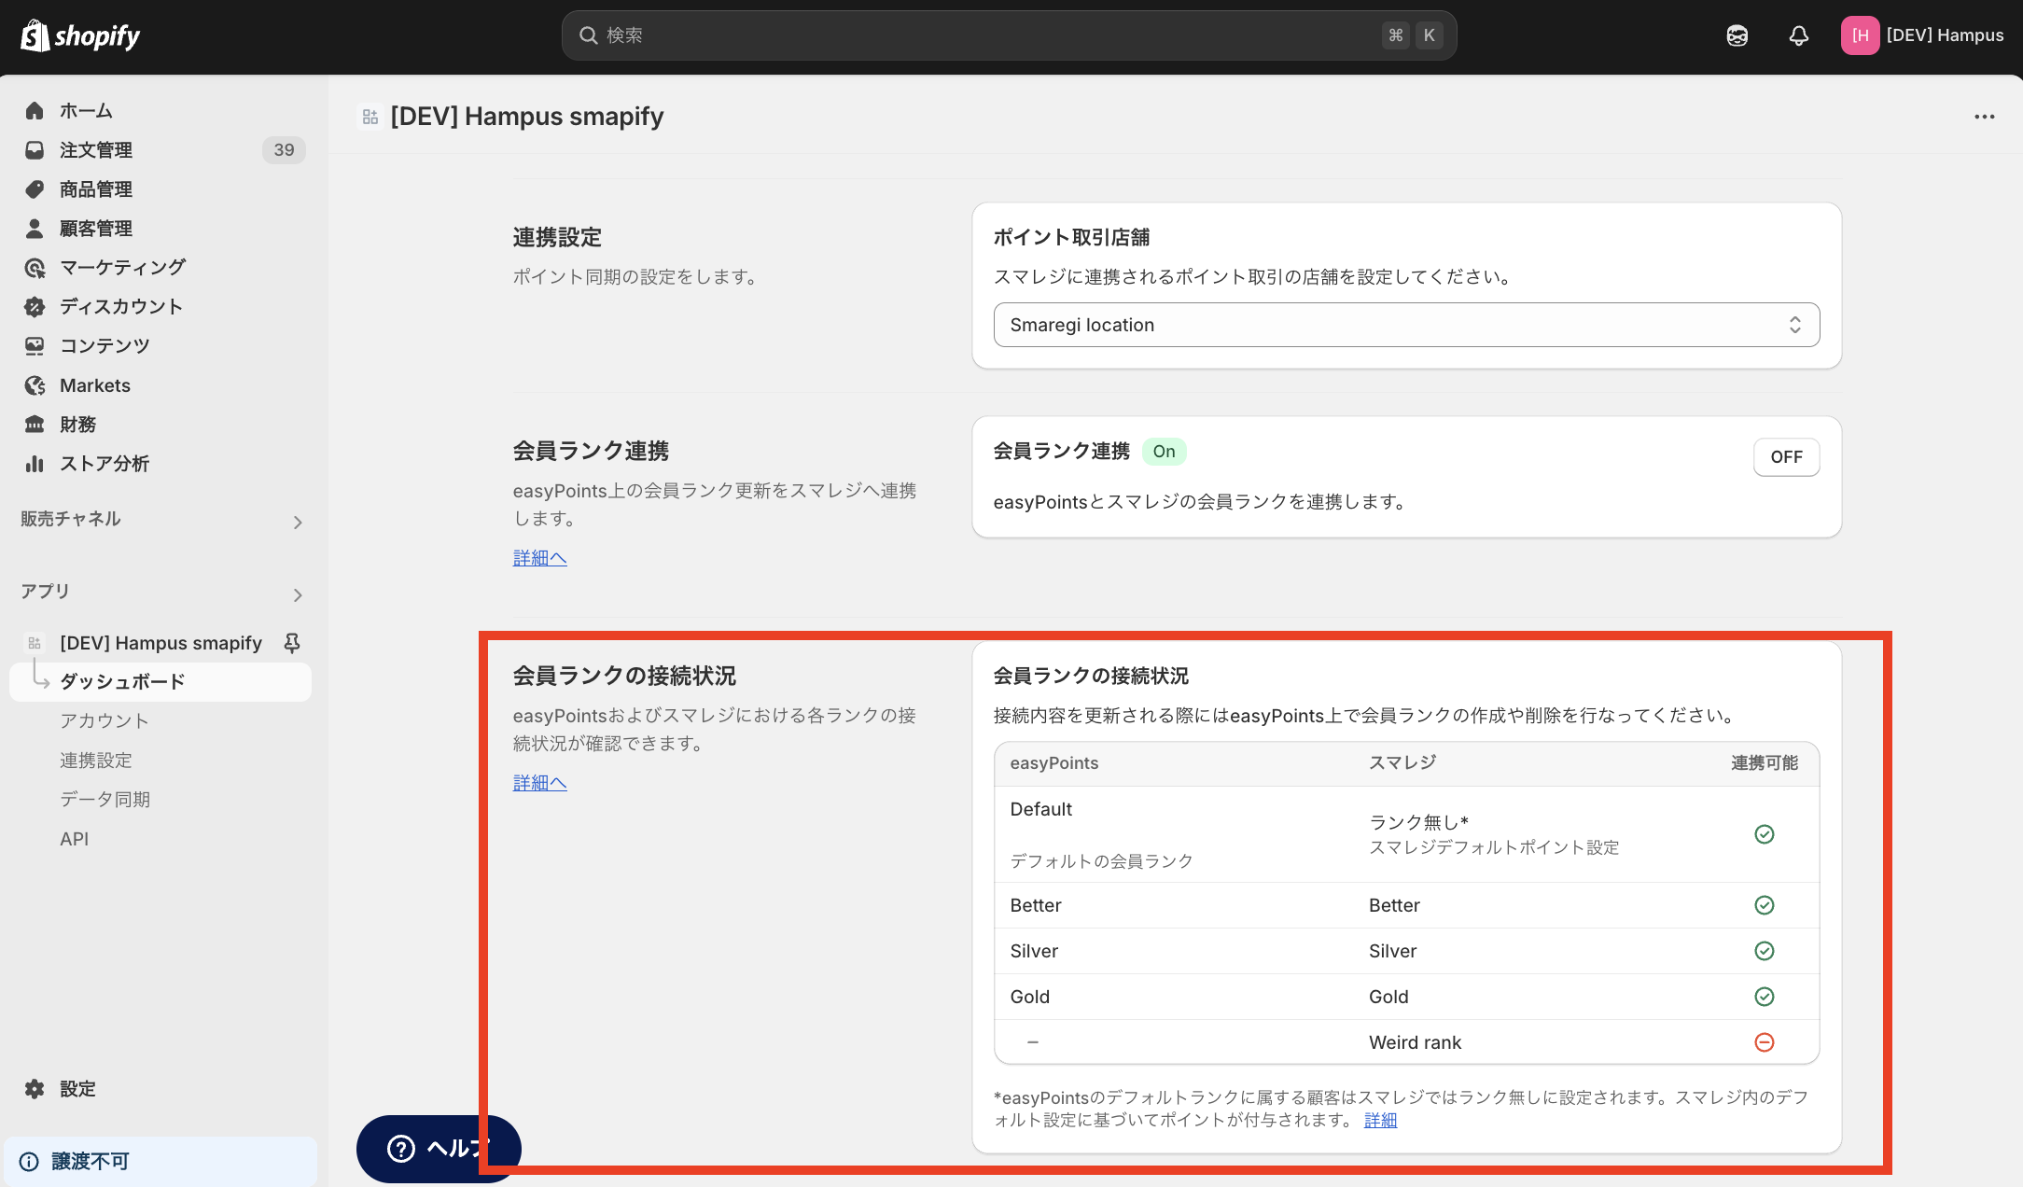The image size is (2023, 1187).
Task: Click the app icon beside page title
Action: tap(370, 117)
